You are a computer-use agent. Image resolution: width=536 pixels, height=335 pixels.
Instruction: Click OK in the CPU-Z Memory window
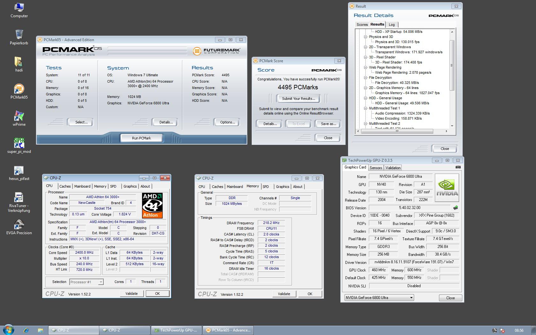(310, 294)
